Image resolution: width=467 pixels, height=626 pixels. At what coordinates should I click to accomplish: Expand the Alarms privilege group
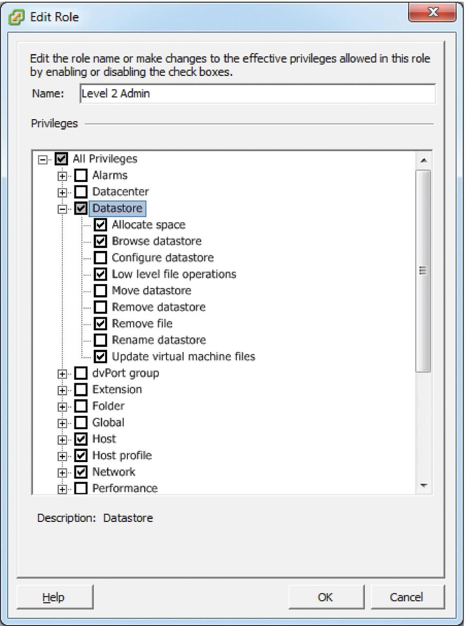(62, 176)
